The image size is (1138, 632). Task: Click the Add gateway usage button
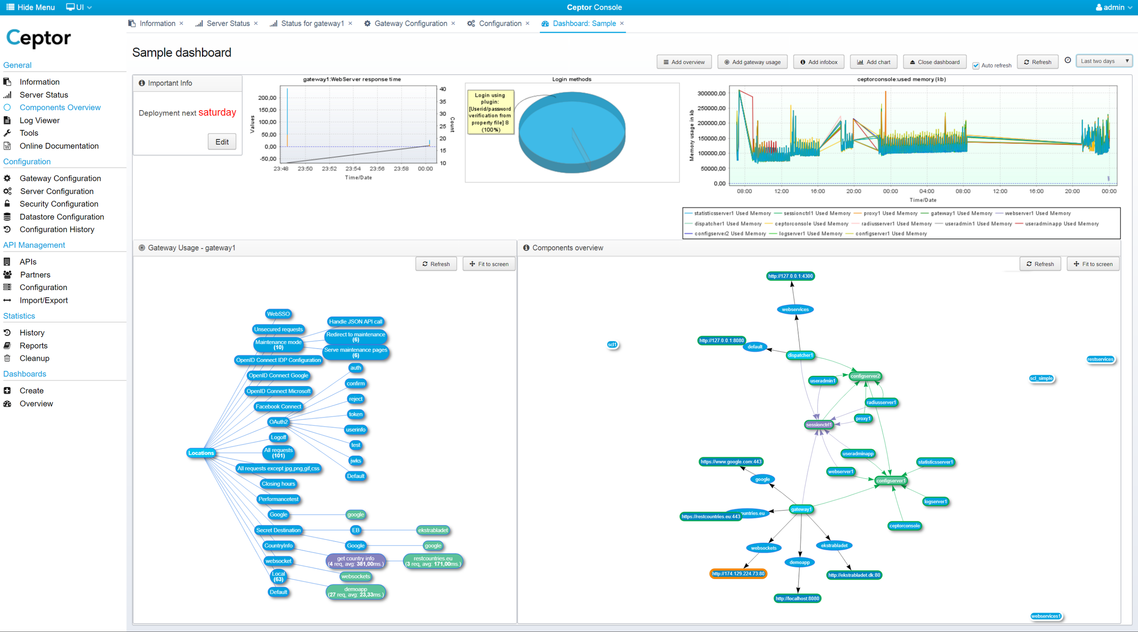[752, 62]
